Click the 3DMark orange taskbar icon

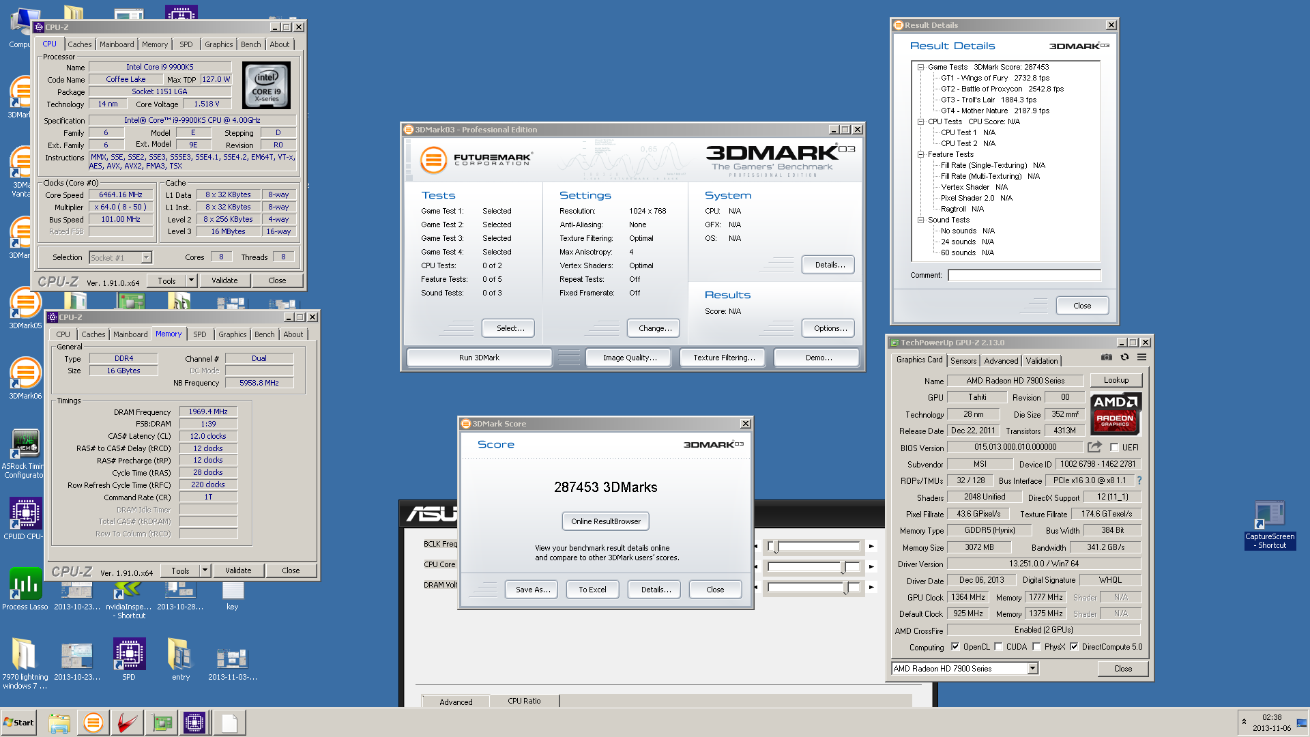(x=93, y=723)
